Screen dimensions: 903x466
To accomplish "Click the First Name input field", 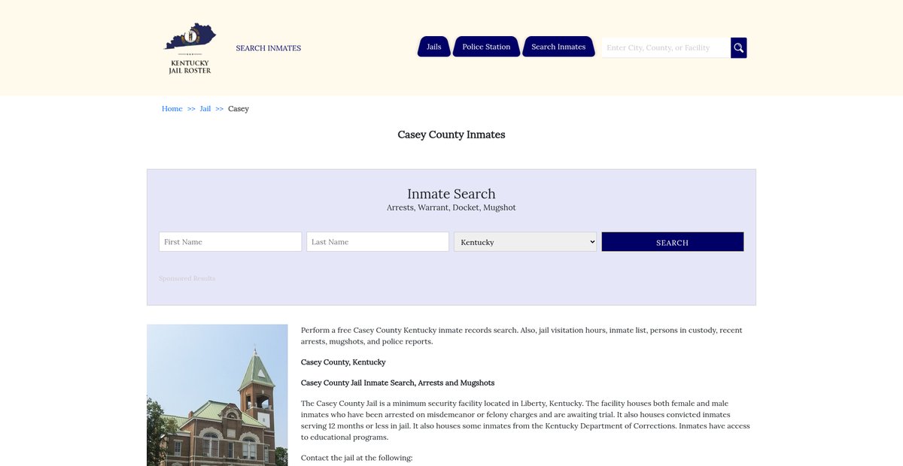I will 230,241.
